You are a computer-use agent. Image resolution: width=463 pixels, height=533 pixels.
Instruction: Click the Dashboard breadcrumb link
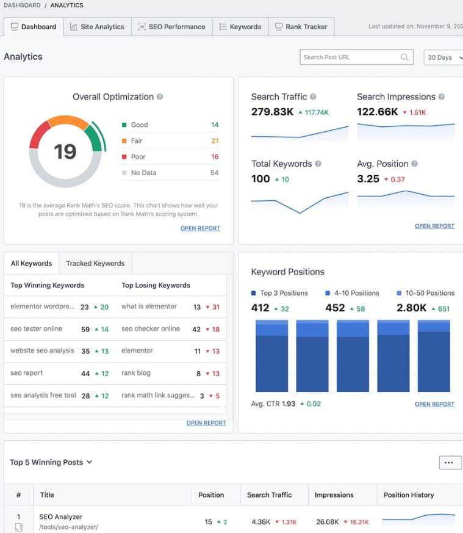(22, 5)
